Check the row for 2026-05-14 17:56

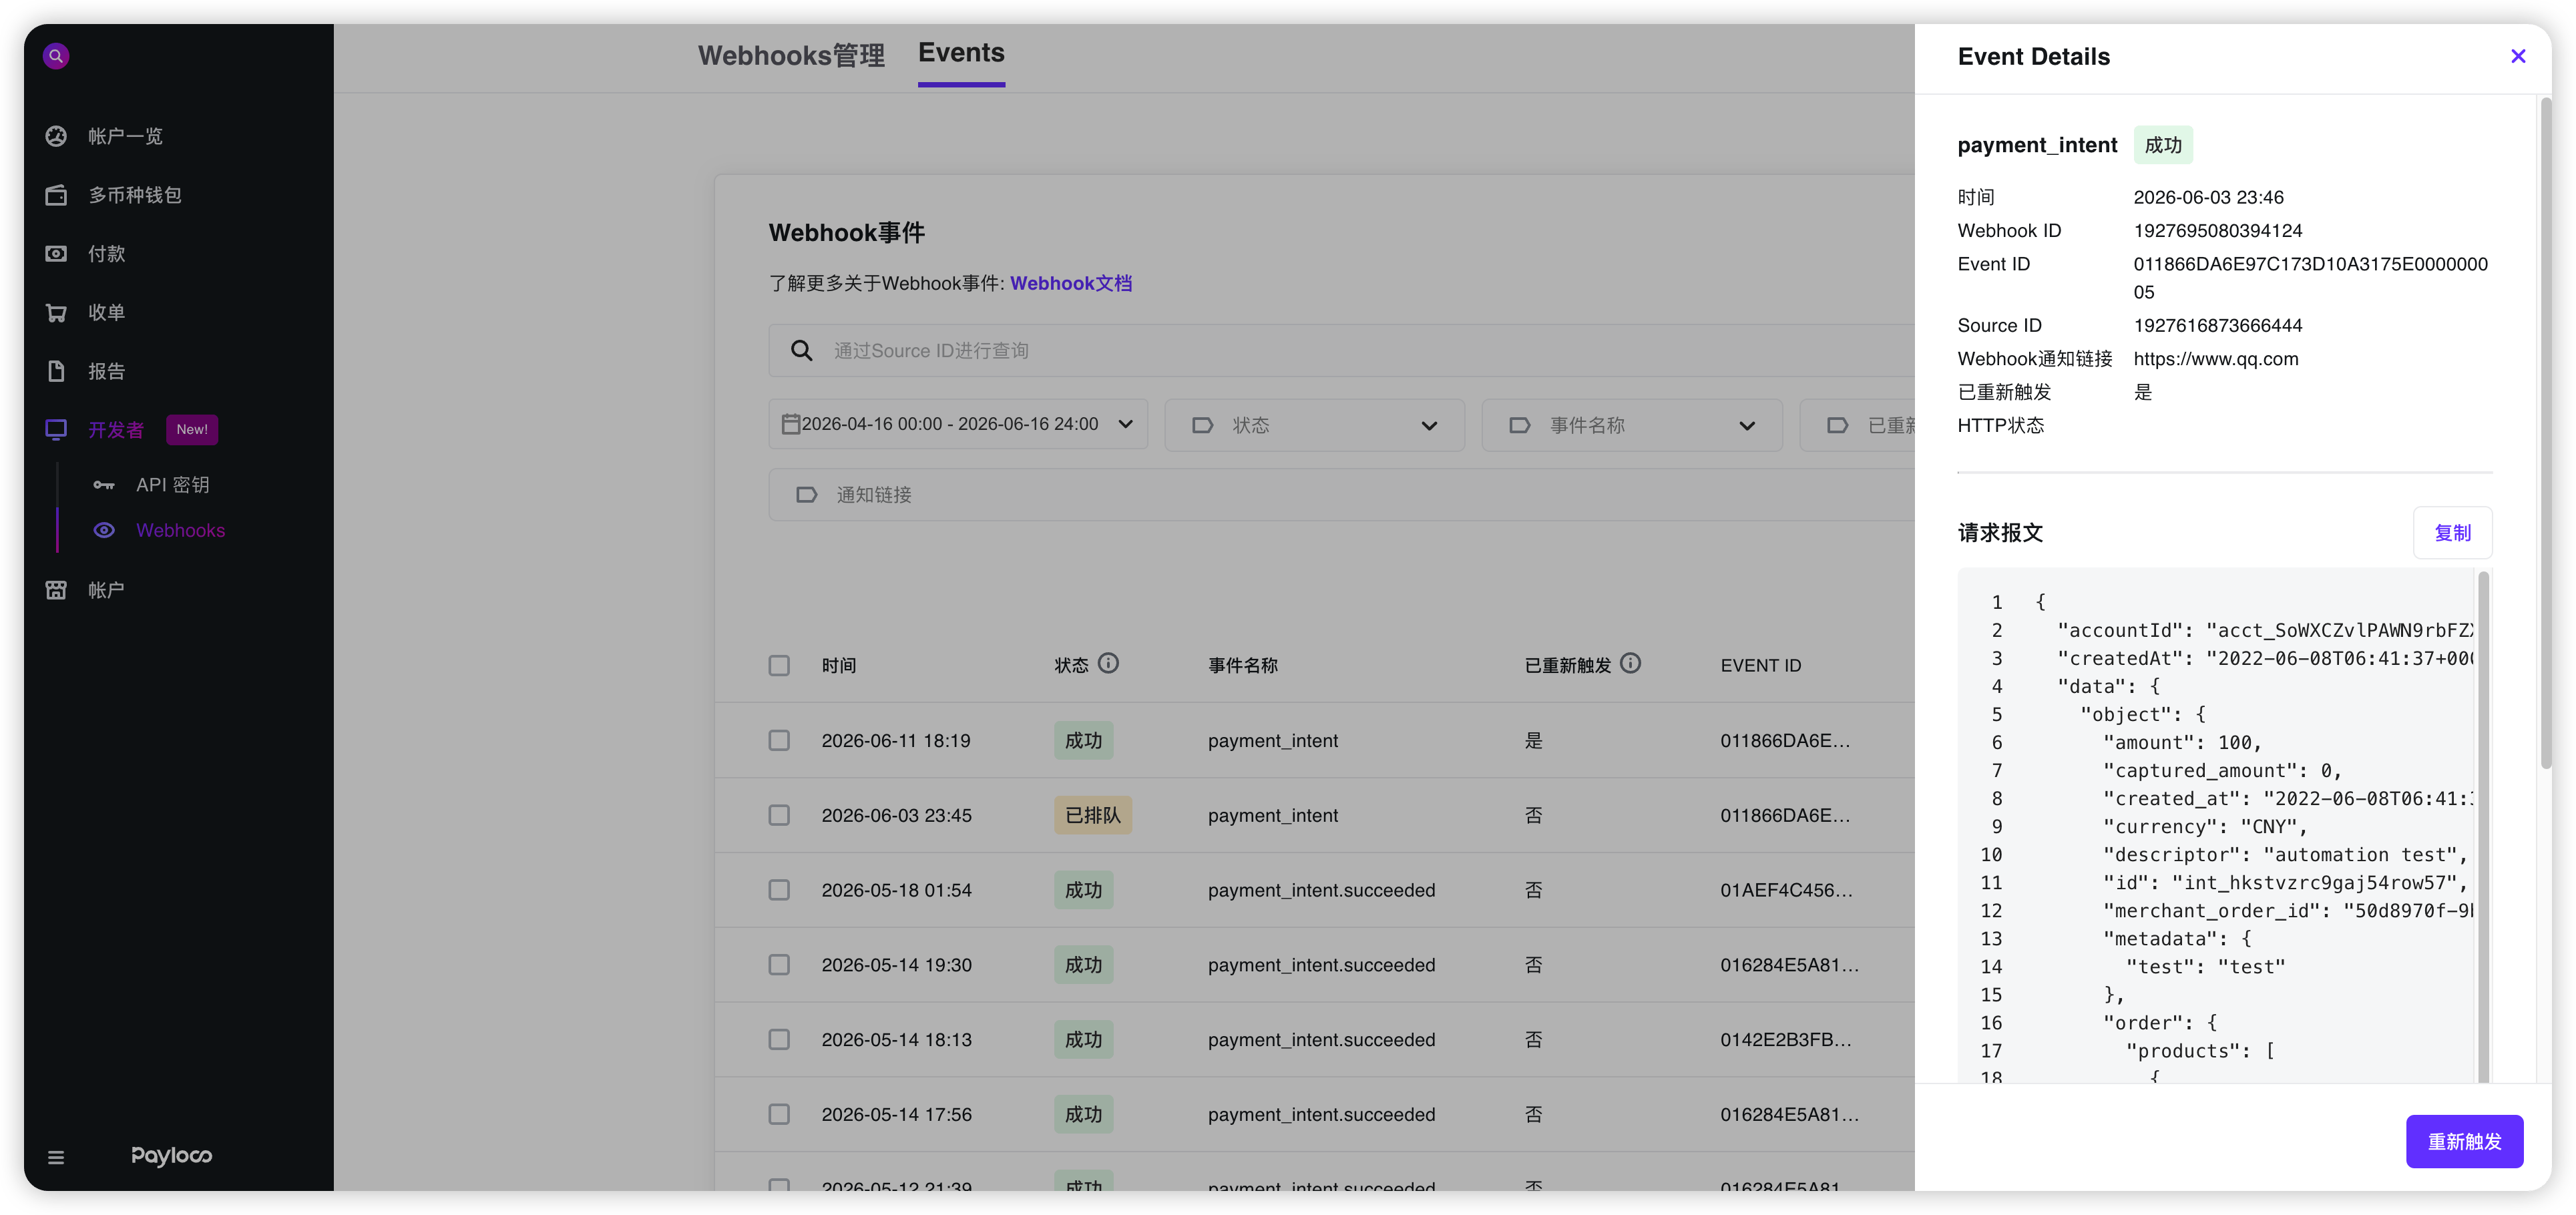pos(779,1114)
